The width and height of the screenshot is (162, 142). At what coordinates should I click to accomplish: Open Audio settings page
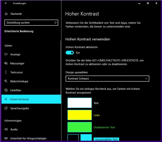click(x=31, y=129)
